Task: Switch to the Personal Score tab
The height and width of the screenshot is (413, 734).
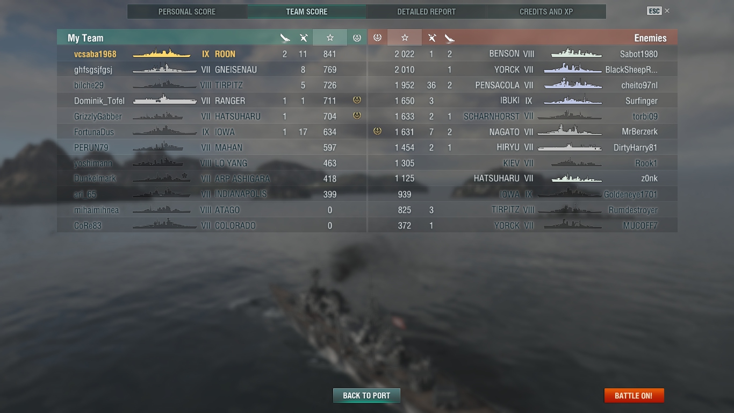Action: [x=187, y=11]
